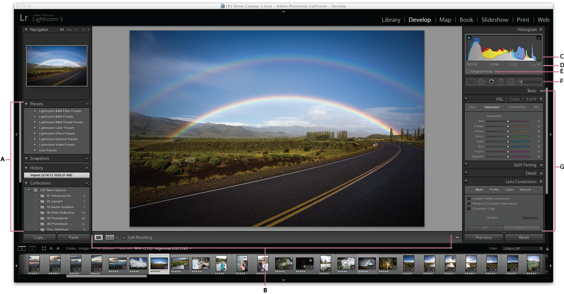The image size is (564, 294).
Task: Click the Reanalyze button
Action: (530, 218)
